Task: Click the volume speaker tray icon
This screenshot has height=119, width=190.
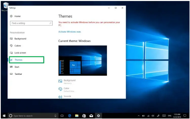Action: click(x=153, y=116)
